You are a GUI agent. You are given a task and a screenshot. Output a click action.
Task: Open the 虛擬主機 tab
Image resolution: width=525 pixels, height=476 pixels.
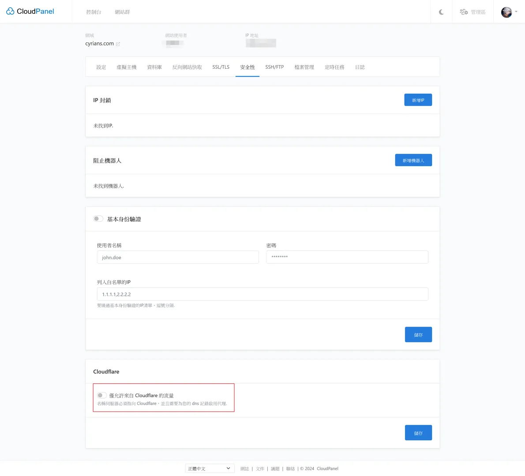[126, 67]
